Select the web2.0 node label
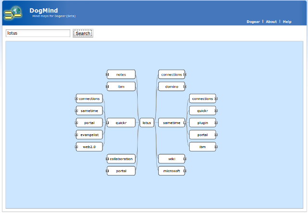308x213 pixels. pos(90,147)
